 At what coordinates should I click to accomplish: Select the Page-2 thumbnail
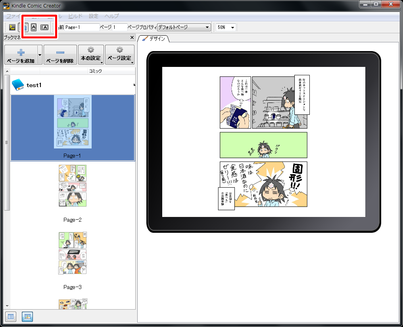[73, 186]
